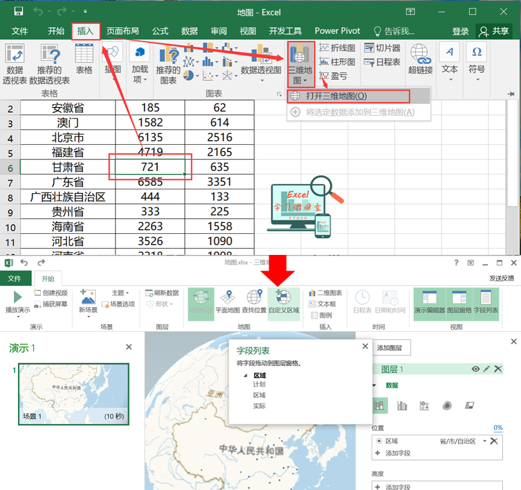Click Find Location (查找位置) icon
Image resolution: width=521 pixels, height=490 pixels.
(254, 301)
